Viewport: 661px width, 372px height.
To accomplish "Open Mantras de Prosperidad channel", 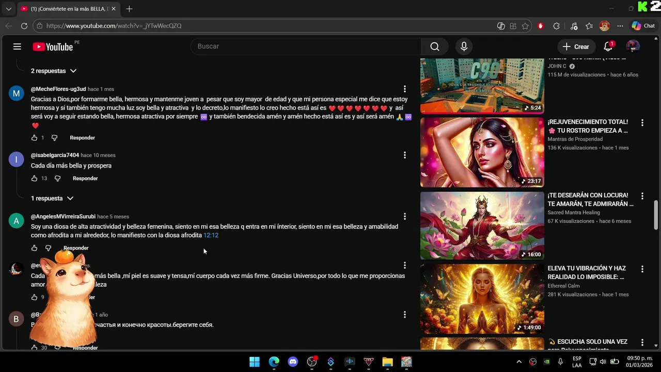I will pos(575,139).
